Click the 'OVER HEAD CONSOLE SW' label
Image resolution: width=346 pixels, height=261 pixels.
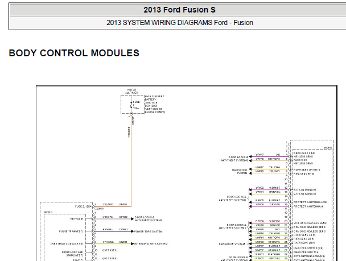[x=67, y=244]
